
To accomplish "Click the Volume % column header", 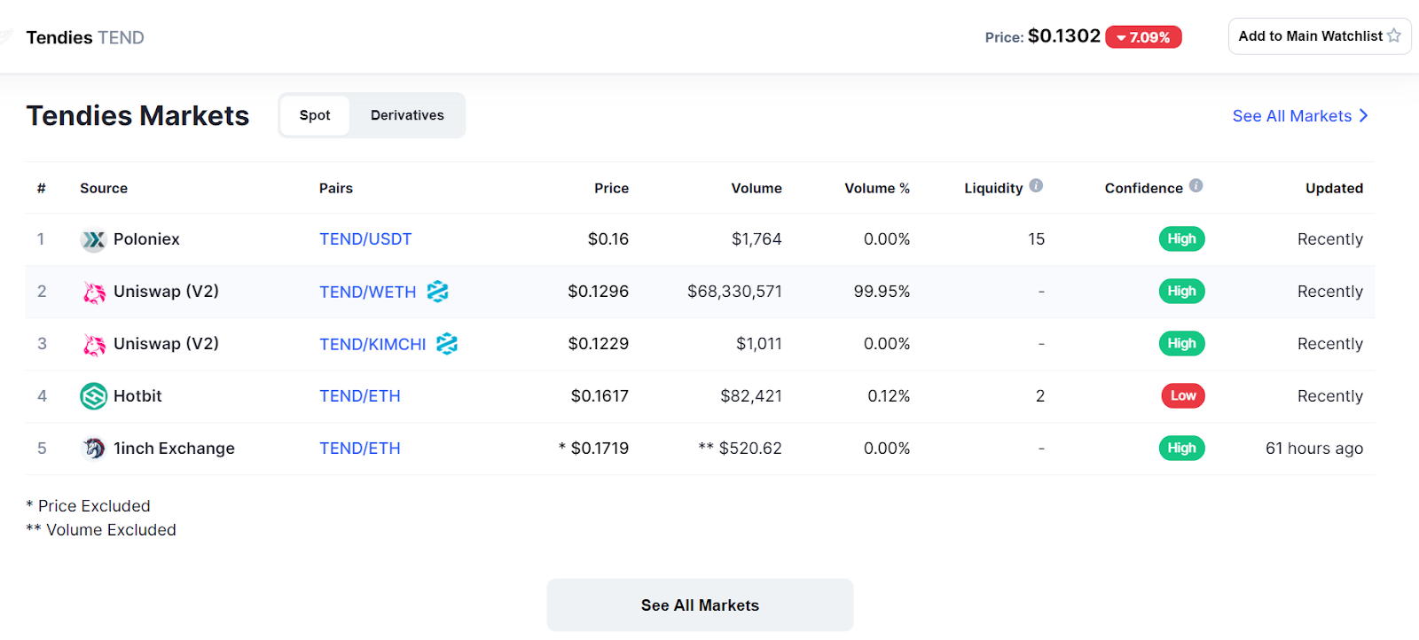I will pyautogui.click(x=877, y=188).
